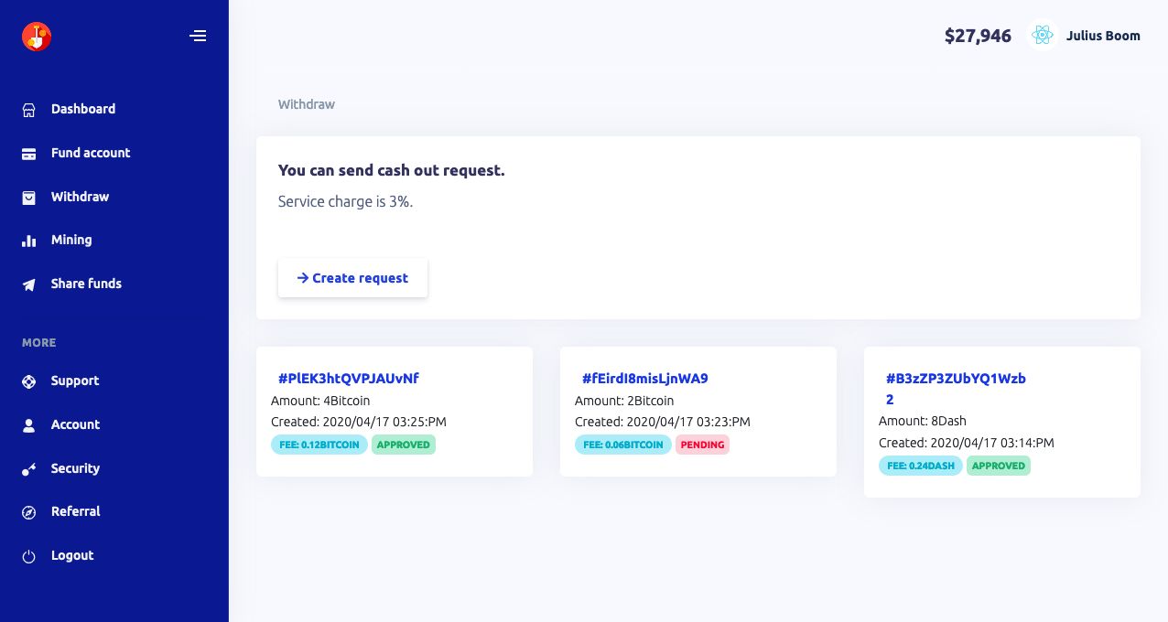1168x622 pixels.
Task: Open the Julius Boom user menu
Action: point(1103,37)
